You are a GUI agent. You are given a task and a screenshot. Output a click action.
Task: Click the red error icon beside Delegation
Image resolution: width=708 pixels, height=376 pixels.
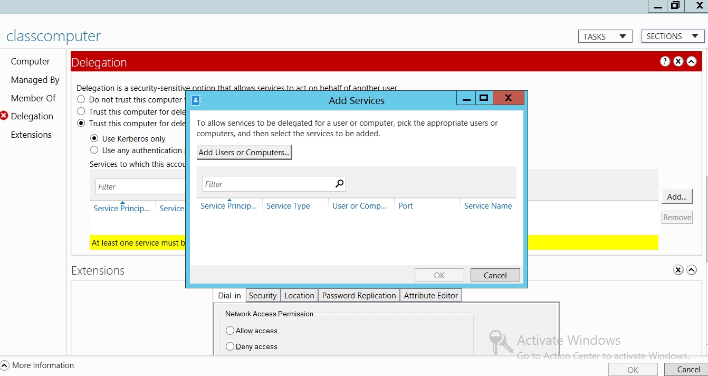click(4, 116)
